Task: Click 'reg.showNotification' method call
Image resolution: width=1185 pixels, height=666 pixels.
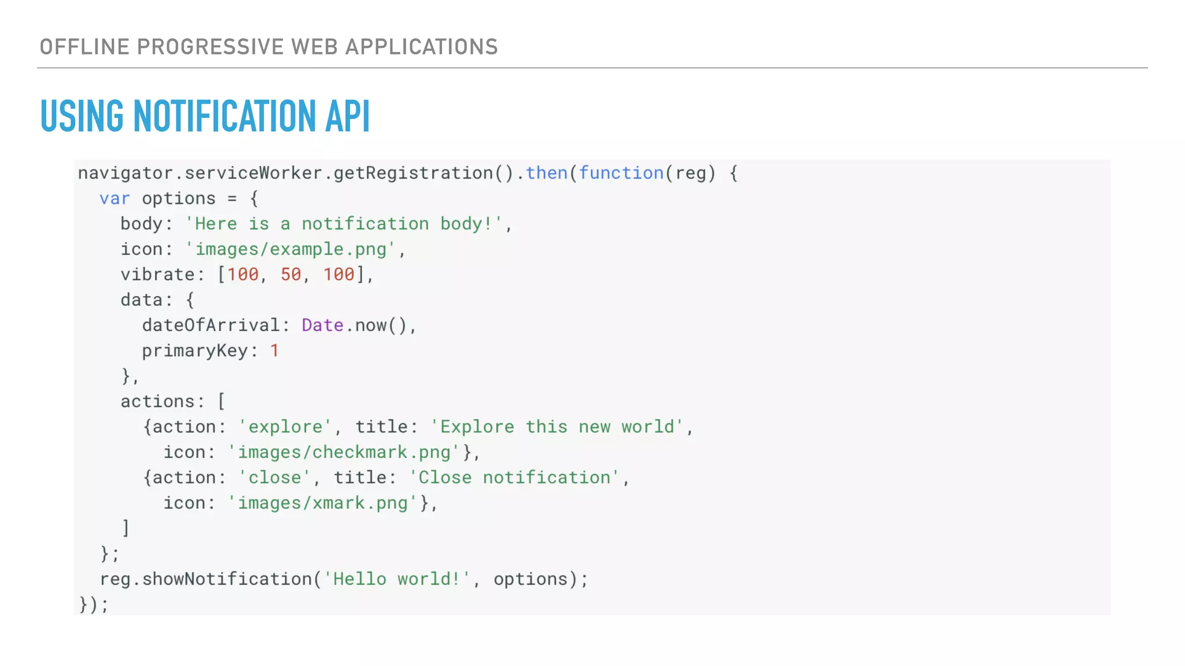Action: click(205, 579)
